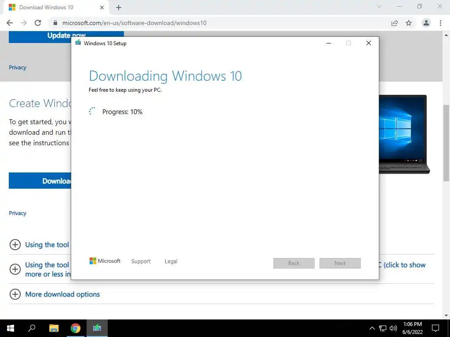Click the scrollbar up arrow
Viewport: 450px width, 337px height.
coord(446,35)
